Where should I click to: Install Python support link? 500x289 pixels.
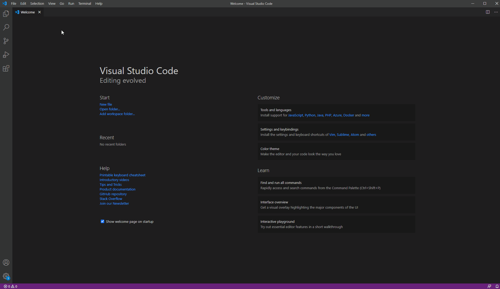310,115
